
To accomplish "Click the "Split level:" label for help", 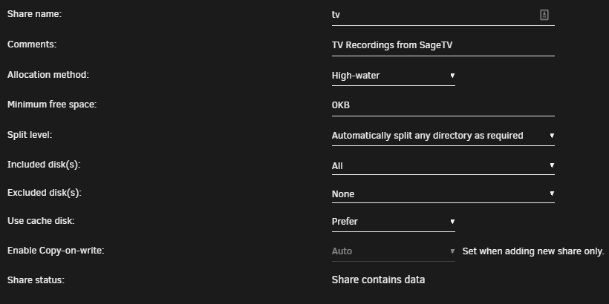I will click(30, 135).
